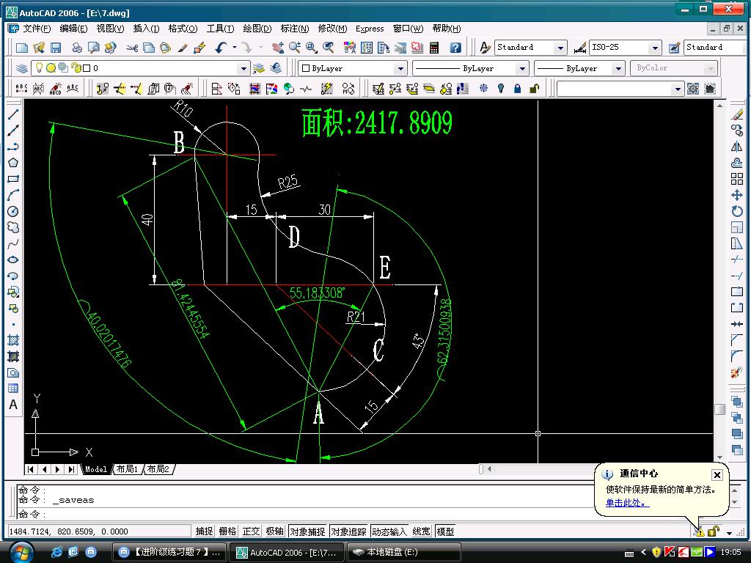Expand the undo history arrow

point(234,48)
